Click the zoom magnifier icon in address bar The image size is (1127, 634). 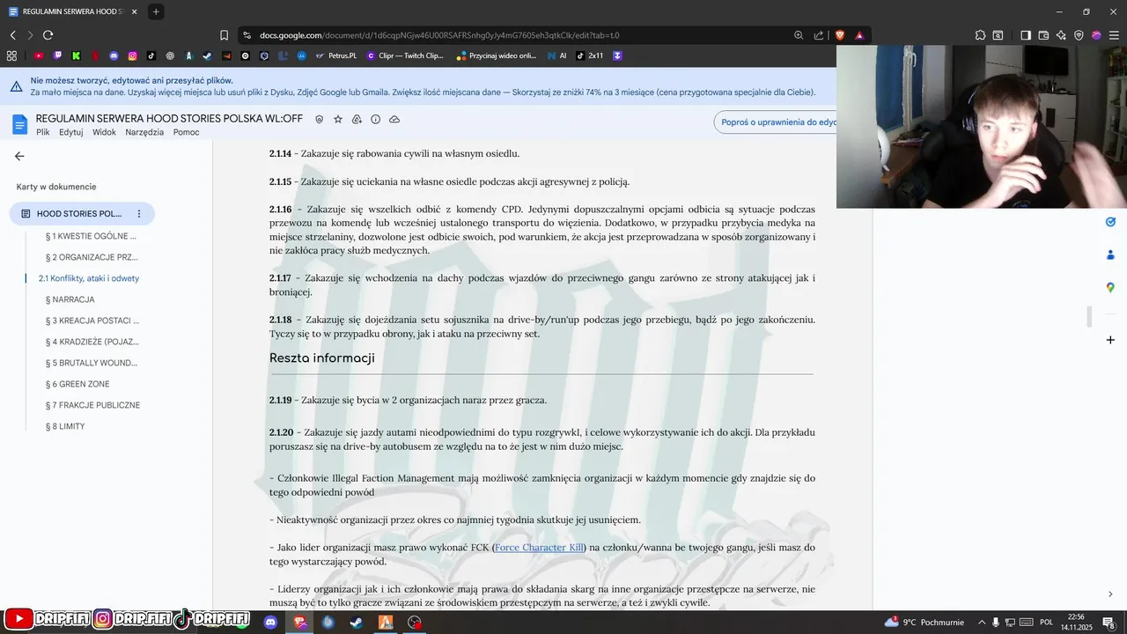(799, 35)
